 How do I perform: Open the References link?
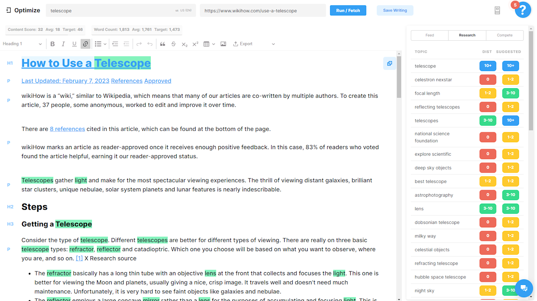pyautogui.click(x=127, y=81)
